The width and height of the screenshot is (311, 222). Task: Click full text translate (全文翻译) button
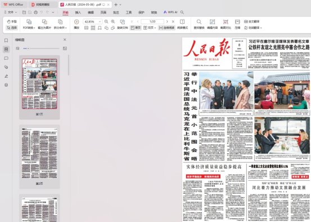point(252,21)
